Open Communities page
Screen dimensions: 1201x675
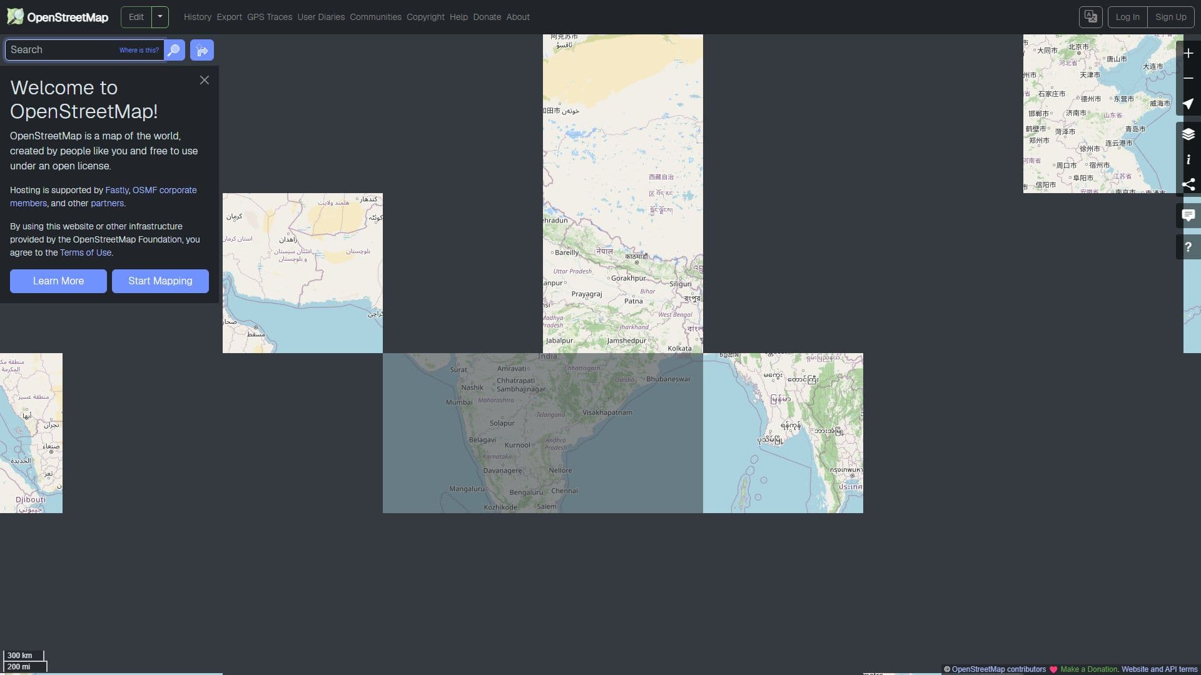(x=376, y=17)
